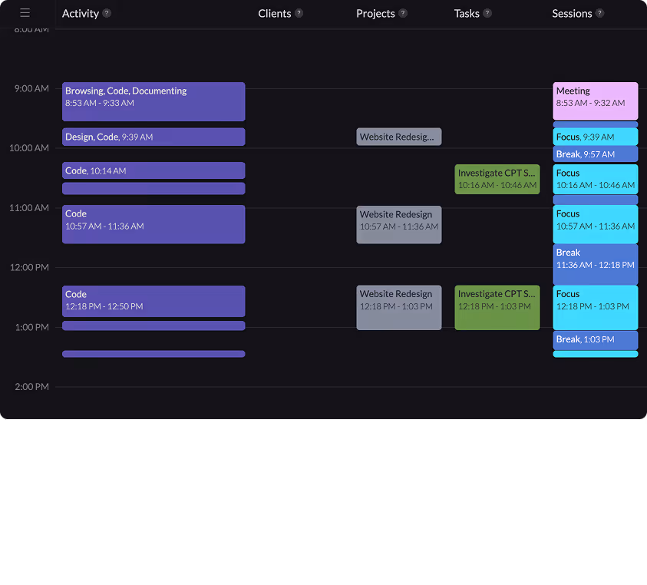This screenshot has height=585, width=647.
Task: Click the thin cyan session bar below Break 1:03 PM
Action: pyautogui.click(x=596, y=354)
